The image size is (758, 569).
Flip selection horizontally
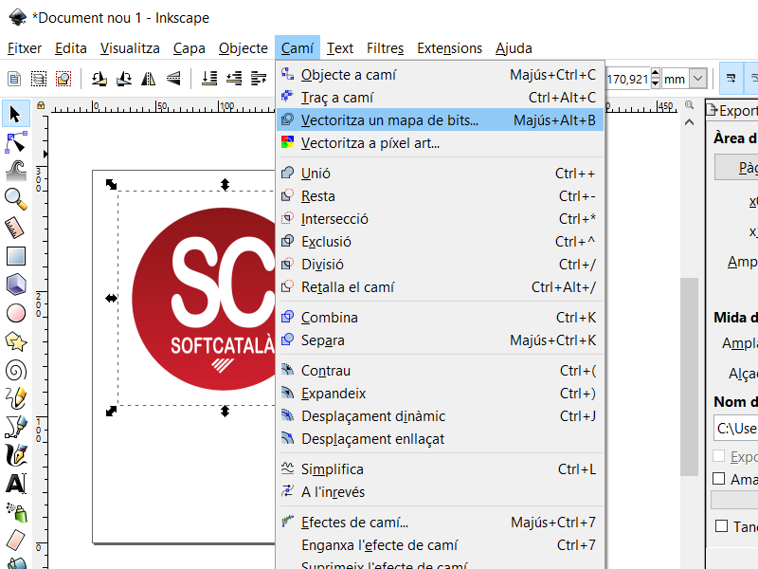point(149,79)
